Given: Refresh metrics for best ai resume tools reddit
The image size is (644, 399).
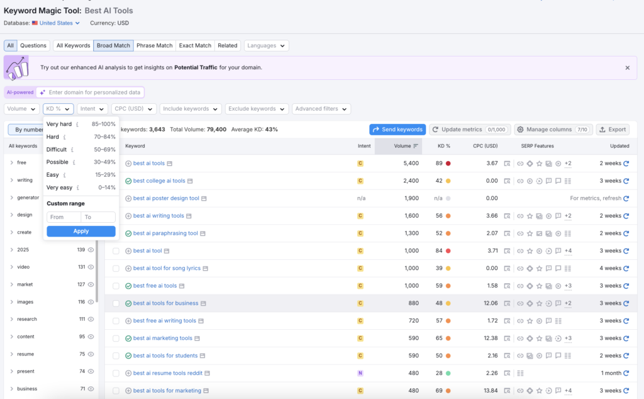Looking at the screenshot, I should click(x=626, y=373).
